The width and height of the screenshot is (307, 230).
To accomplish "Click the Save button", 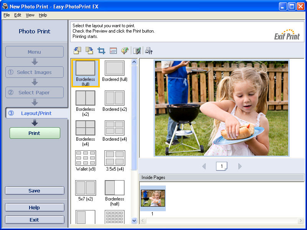I will click(35, 191).
